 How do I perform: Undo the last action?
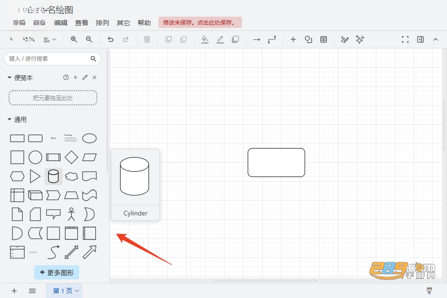pyautogui.click(x=111, y=39)
